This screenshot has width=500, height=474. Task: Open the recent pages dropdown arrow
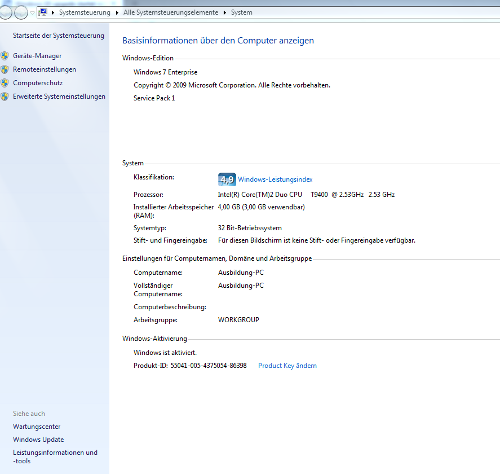(32, 13)
